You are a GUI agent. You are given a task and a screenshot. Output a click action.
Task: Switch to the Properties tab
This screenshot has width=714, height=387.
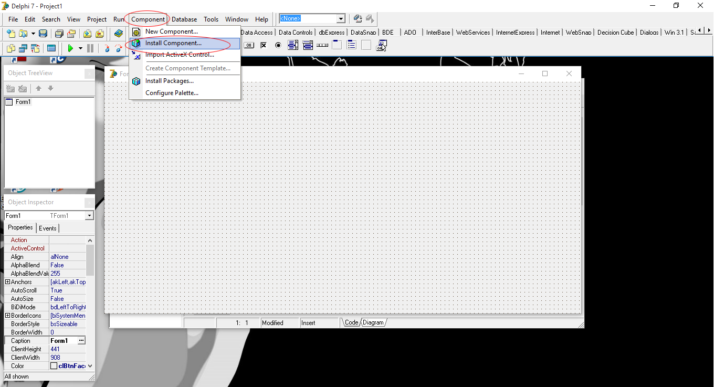[20, 227]
